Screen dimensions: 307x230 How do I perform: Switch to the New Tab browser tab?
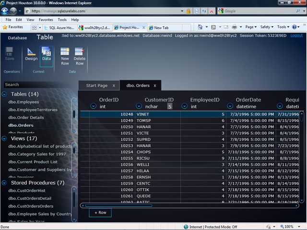pos(165,28)
